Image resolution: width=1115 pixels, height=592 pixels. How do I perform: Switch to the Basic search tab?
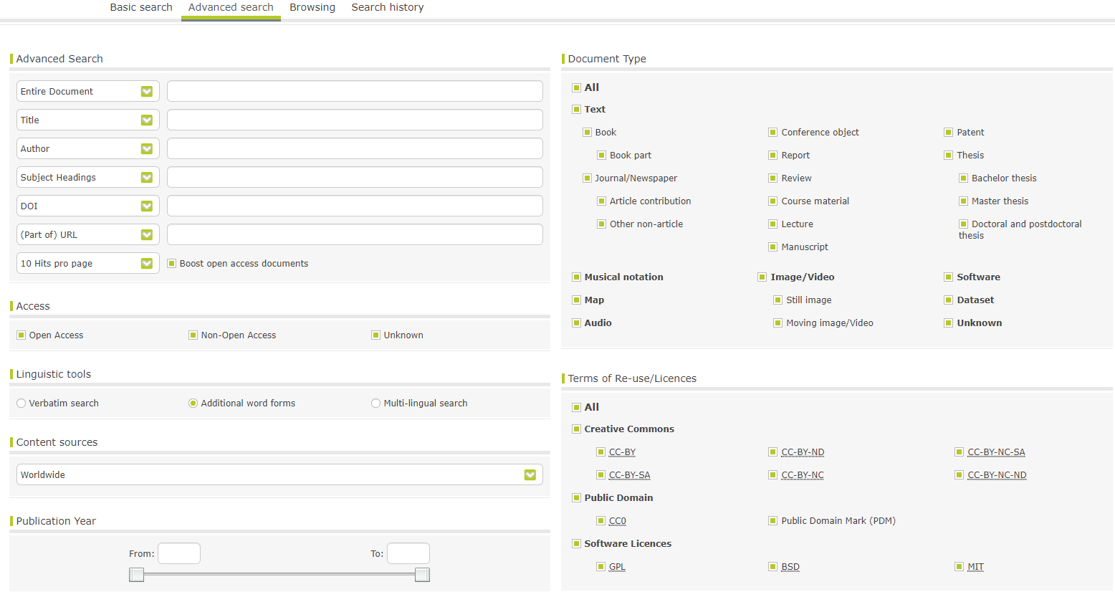141,7
